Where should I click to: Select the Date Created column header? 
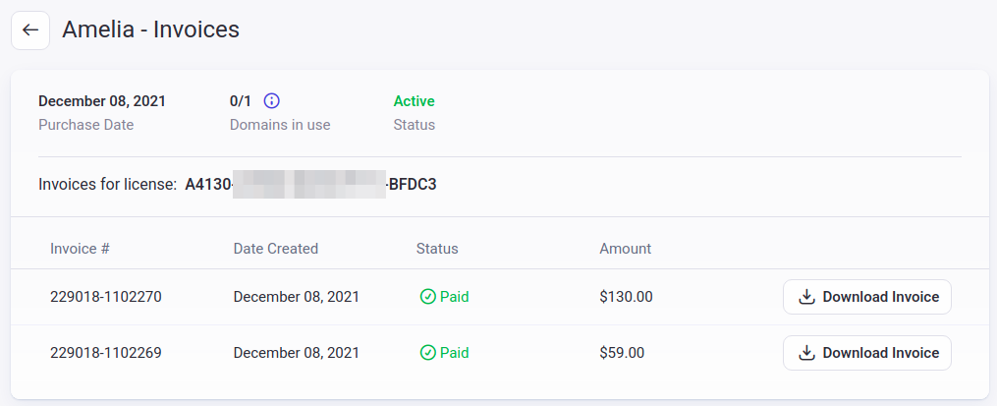[275, 248]
